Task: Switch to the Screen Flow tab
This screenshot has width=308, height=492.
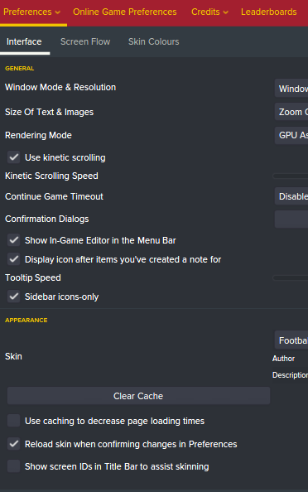Action: coord(85,41)
